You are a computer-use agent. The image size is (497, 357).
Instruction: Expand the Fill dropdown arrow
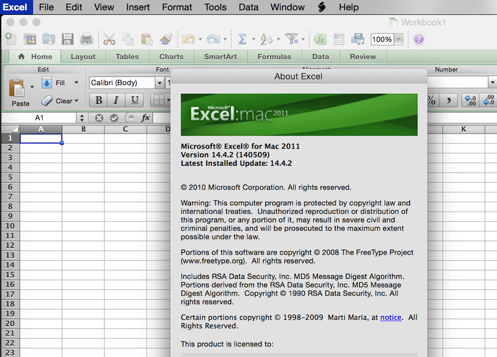click(x=76, y=83)
